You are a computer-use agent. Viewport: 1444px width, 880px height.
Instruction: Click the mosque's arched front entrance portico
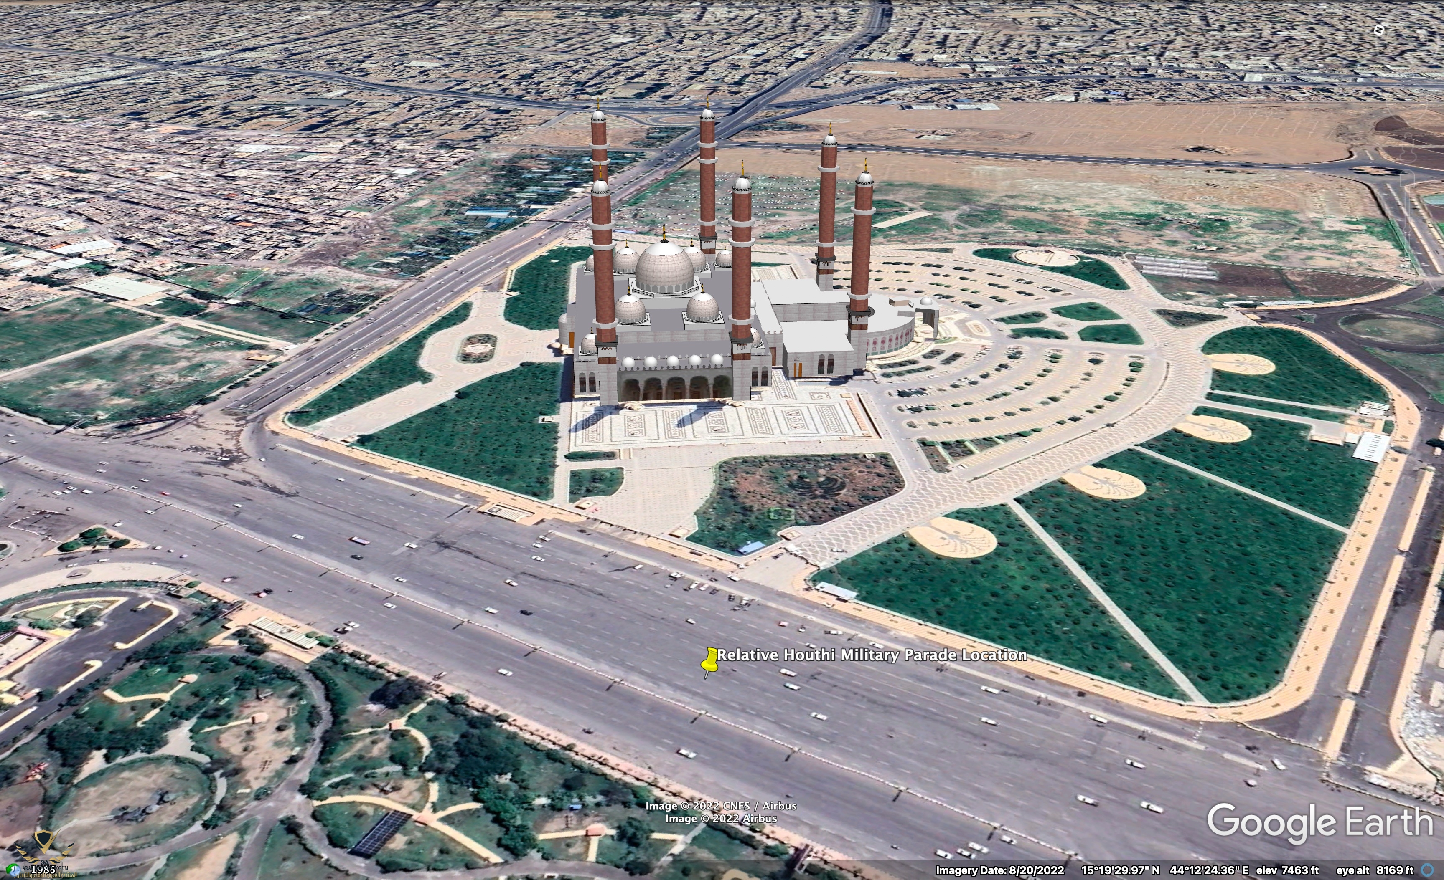676,389
